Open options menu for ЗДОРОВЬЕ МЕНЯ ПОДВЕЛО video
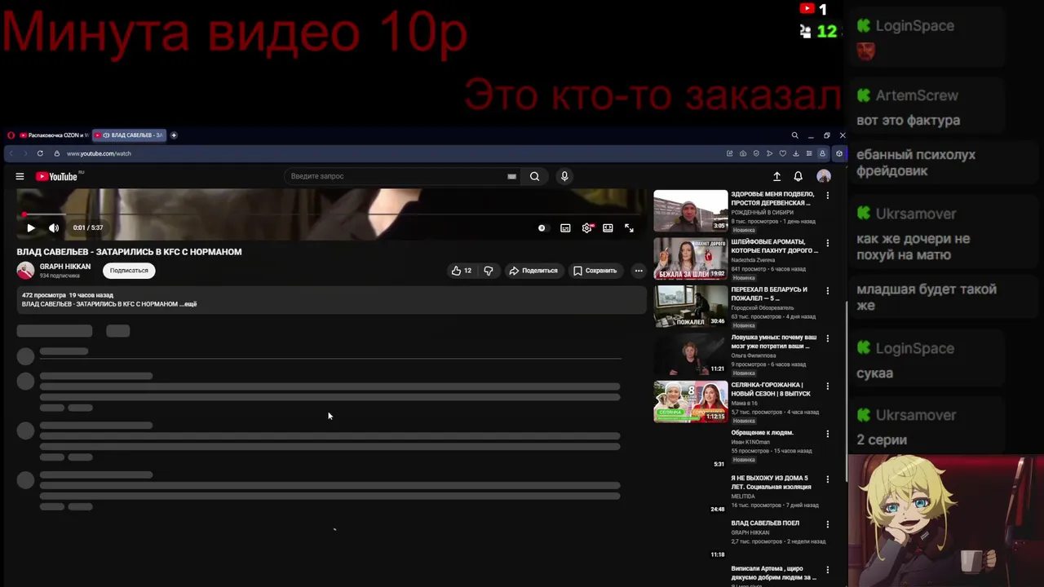1044x587 pixels. coord(827,196)
